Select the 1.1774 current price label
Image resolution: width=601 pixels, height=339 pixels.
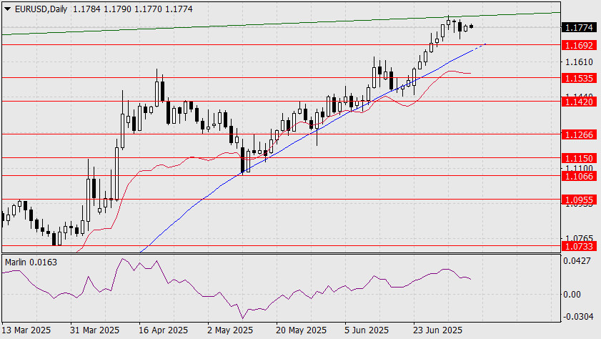click(579, 28)
